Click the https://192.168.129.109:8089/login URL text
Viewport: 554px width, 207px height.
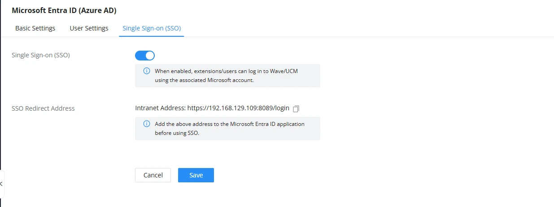238,108
